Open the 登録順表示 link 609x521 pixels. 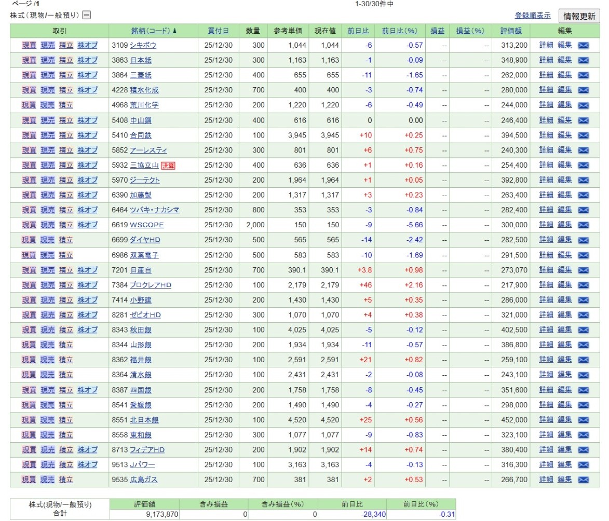click(x=533, y=16)
